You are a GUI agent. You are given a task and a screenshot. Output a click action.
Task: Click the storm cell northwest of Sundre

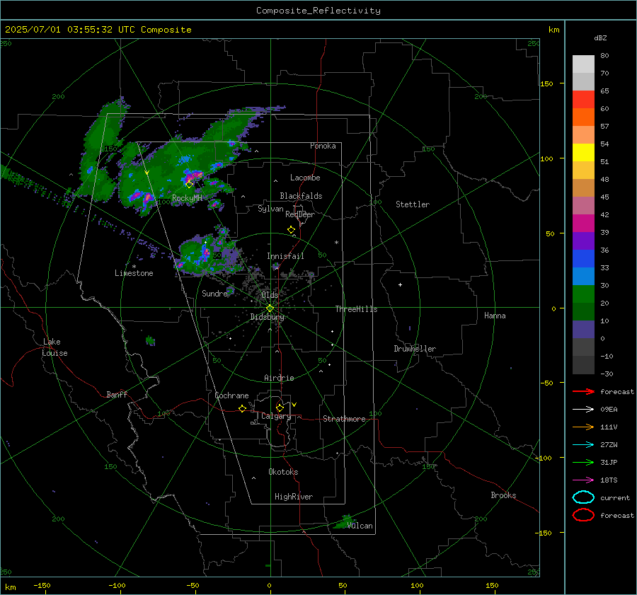[x=205, y=255]
